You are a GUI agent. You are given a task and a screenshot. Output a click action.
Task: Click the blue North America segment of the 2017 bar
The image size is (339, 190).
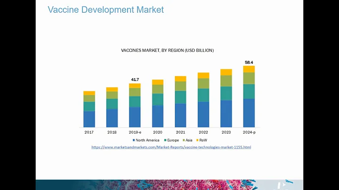tap(89, 119)
